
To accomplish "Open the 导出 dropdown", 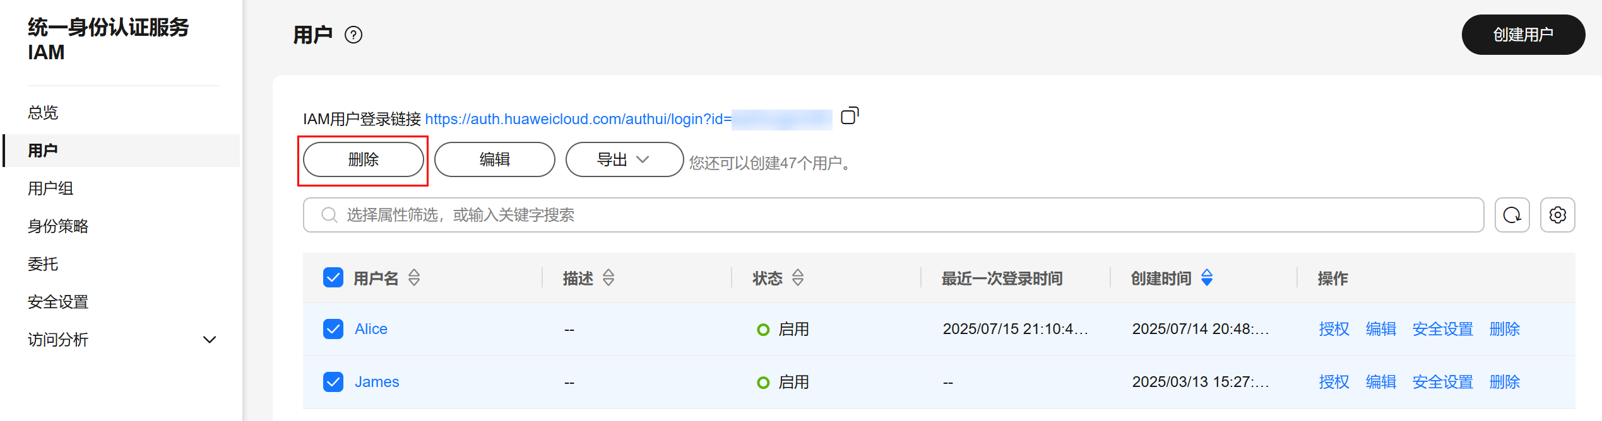I will point(624,160).
